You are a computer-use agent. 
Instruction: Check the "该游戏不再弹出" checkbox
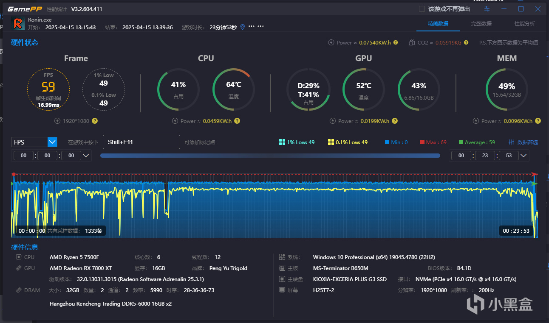tap(422, 9)
